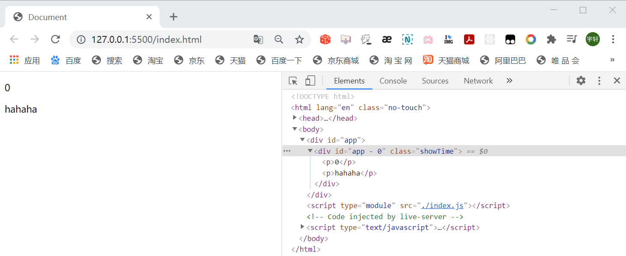Open the Extensions puzzle piece menu
Viewport: 626px width, 256px height.
click(x=551, y=39)
